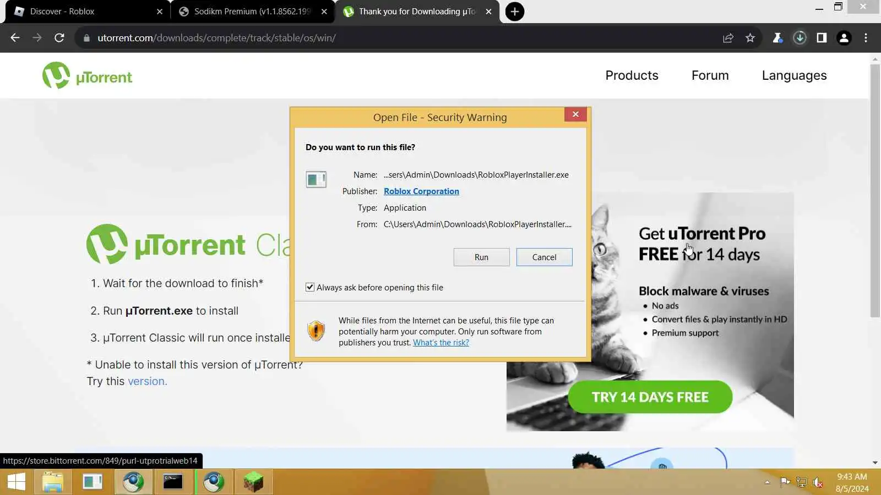Image resolution: width=881 pixels, height=495 pixels.
Task: Open the command prompt taskbar icon
Action: tap(173, 482)
